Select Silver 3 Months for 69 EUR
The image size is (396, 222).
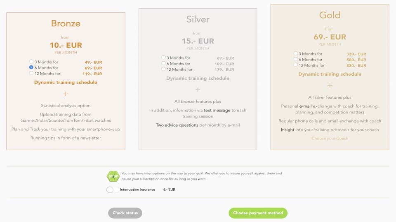point(163,58)
